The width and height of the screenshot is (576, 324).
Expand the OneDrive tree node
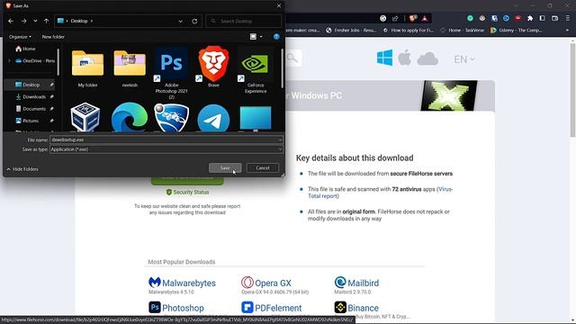tap(9, 60)
